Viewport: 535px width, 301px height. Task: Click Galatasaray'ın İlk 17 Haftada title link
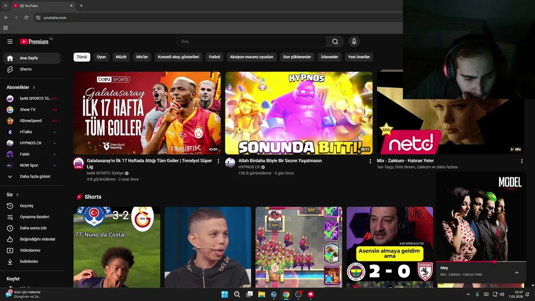[x=149, y=163]
